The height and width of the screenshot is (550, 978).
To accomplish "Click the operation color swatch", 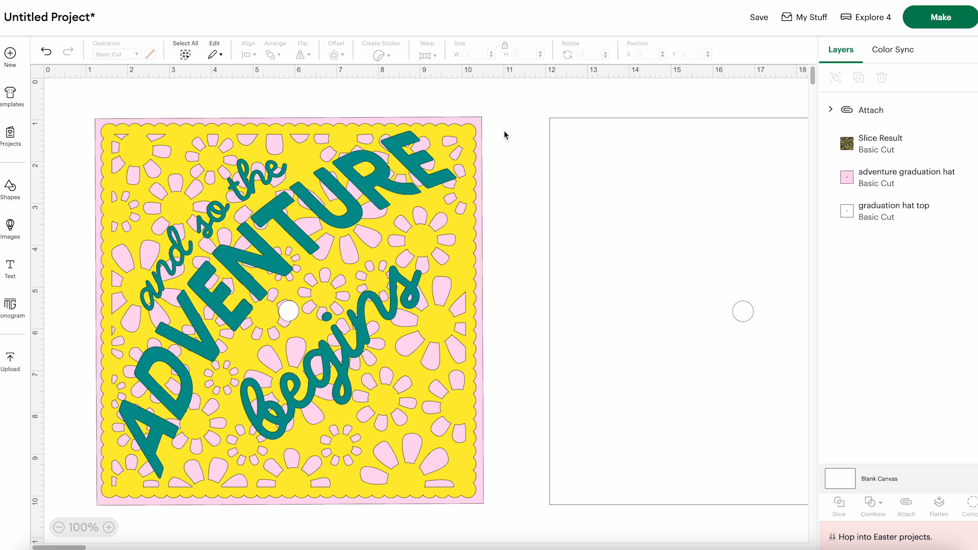I will [x=150, y=54].
